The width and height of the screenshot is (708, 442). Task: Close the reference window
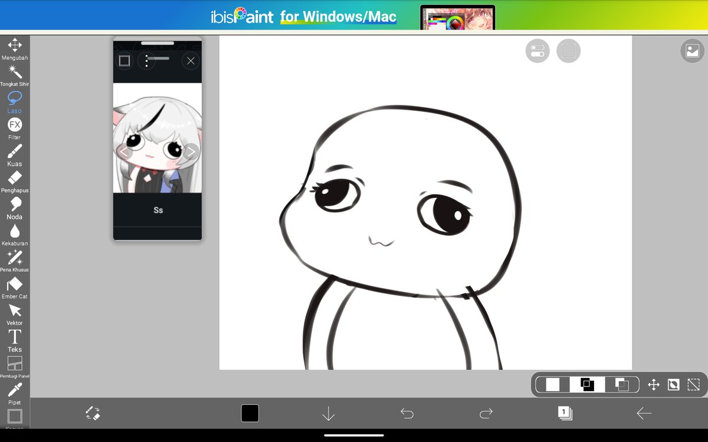[191, 61]
